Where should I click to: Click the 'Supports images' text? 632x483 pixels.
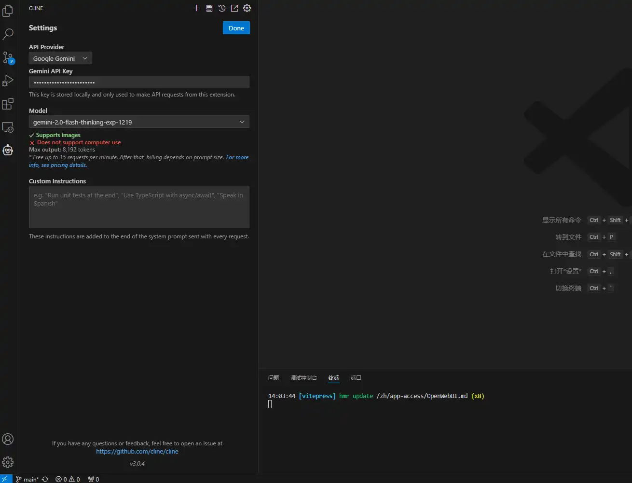point(58,135)
